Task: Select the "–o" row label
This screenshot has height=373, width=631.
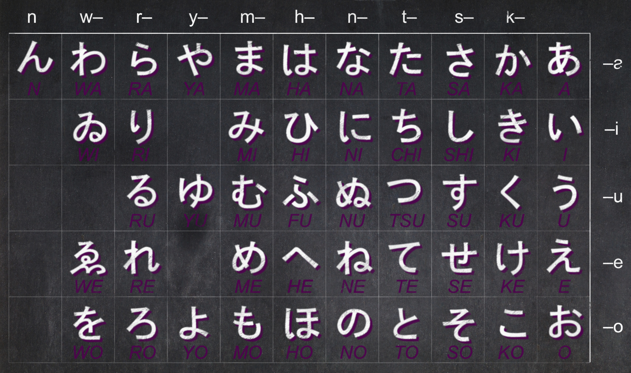Action: 612,327
